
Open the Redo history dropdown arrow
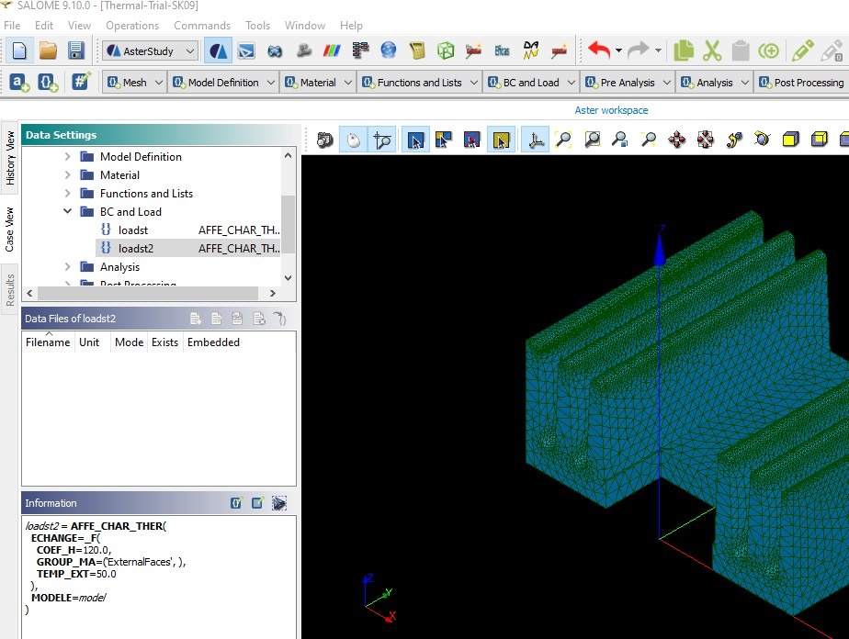658,50
